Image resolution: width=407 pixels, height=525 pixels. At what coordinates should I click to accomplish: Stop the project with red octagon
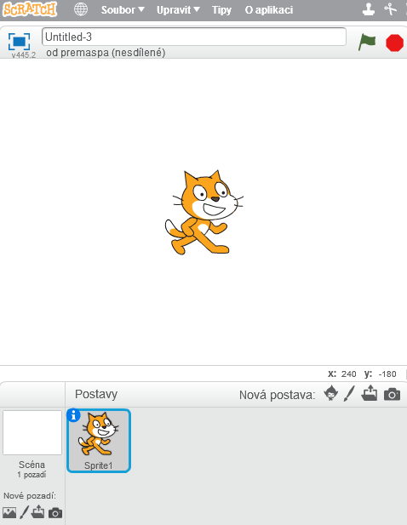[394, 43]
